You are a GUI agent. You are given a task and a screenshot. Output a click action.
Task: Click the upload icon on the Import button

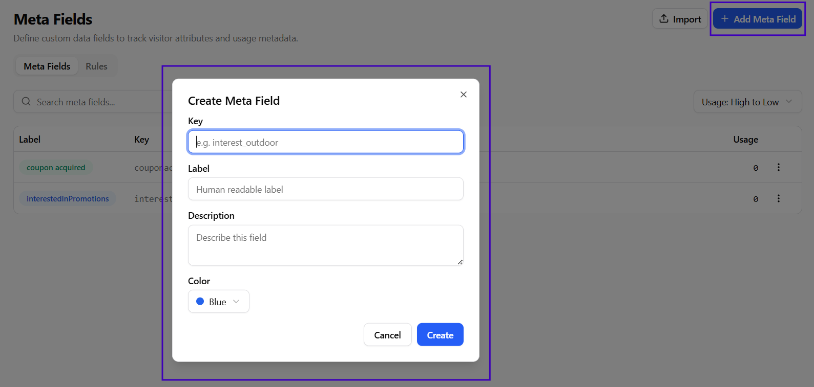point(664,18)
